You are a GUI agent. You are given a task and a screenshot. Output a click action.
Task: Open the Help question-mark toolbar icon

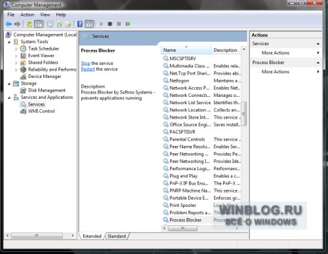tap(80, 24)
